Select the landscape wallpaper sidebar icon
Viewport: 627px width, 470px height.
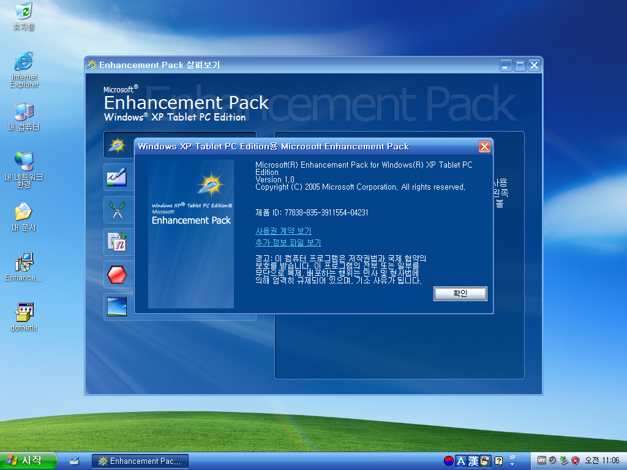pos(117,307)
